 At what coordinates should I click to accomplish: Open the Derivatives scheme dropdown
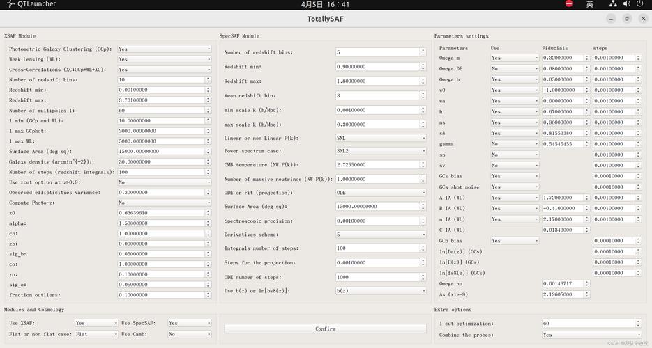pos(381,235)
